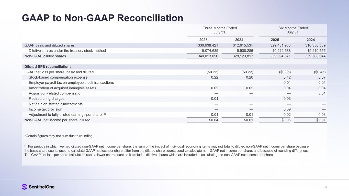Click the income tax provision value 0.39
Image resolution: width=349 pixels, height=196 pixels.
287,109
